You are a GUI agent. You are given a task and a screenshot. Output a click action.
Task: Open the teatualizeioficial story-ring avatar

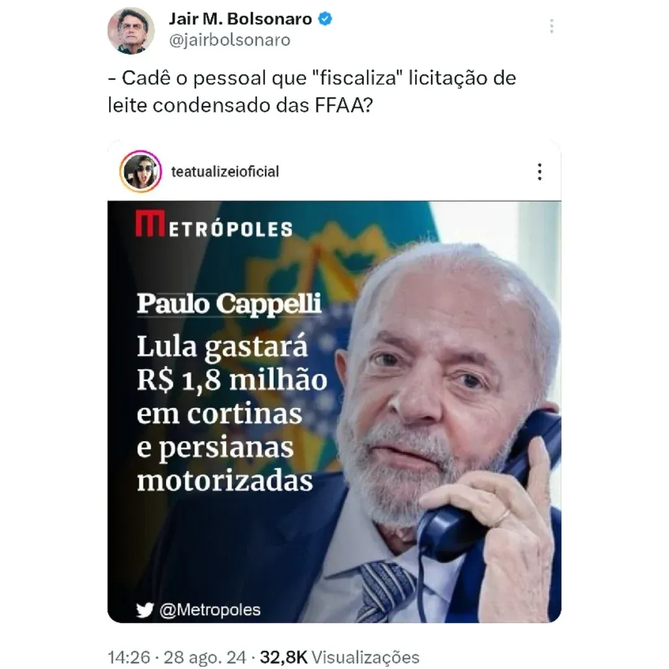[x=141, y=172]
